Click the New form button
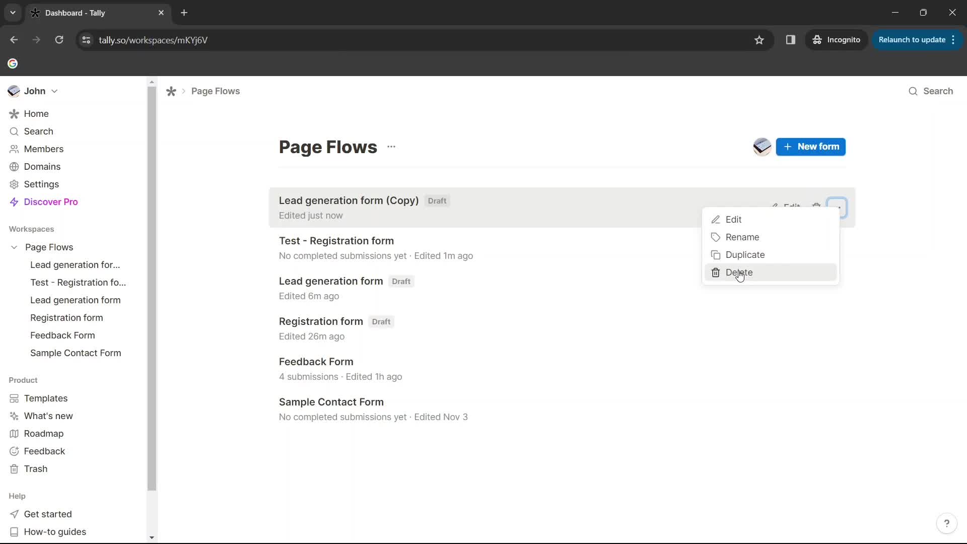This screenshot has width=967, height=544. coord(811,146)
